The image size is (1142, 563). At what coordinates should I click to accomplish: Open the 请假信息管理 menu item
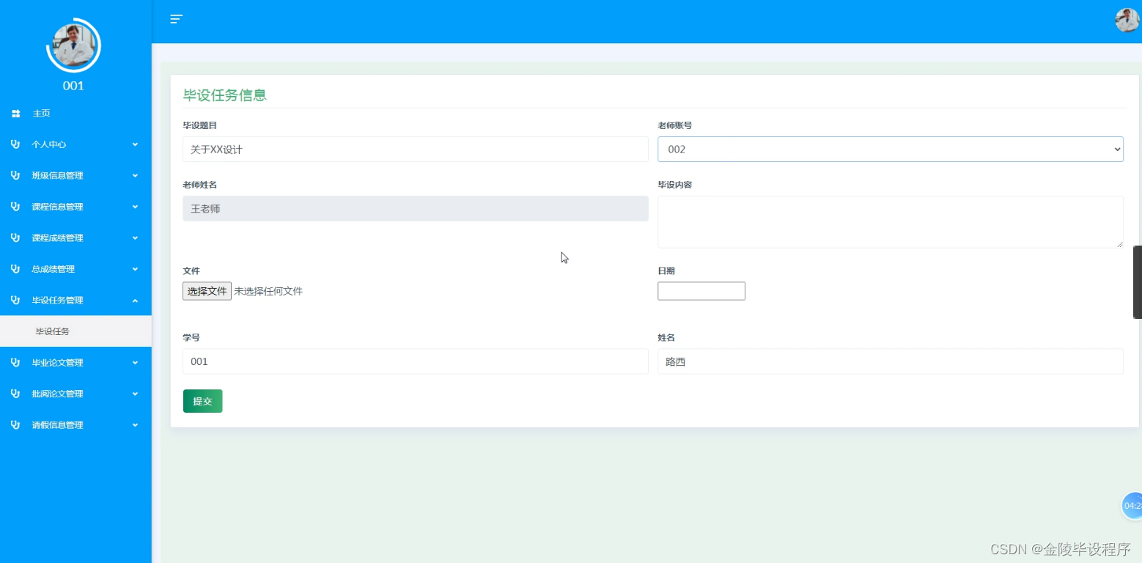coord(75,425)
